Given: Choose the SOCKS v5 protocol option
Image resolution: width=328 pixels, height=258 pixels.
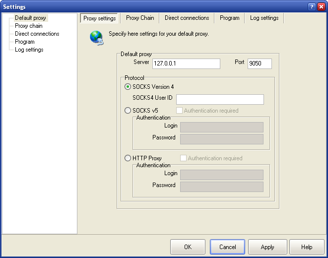Looking at the screenshot, I should [x=128, y=111].
